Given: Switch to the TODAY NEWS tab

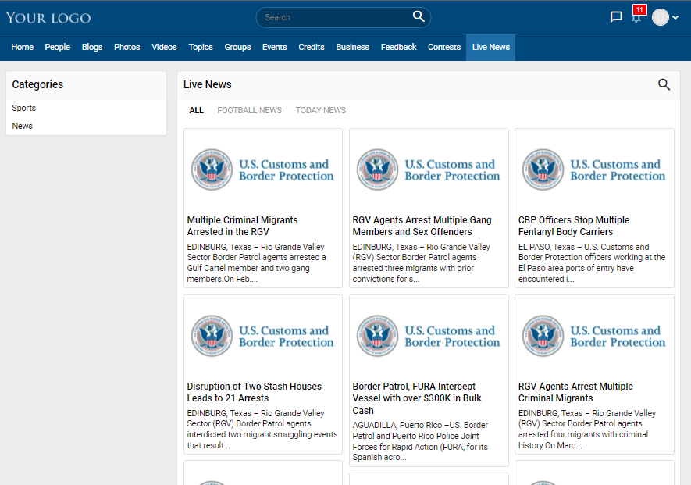Looking at the screenshot, I should pyautogui.click(x=320, y=110).
